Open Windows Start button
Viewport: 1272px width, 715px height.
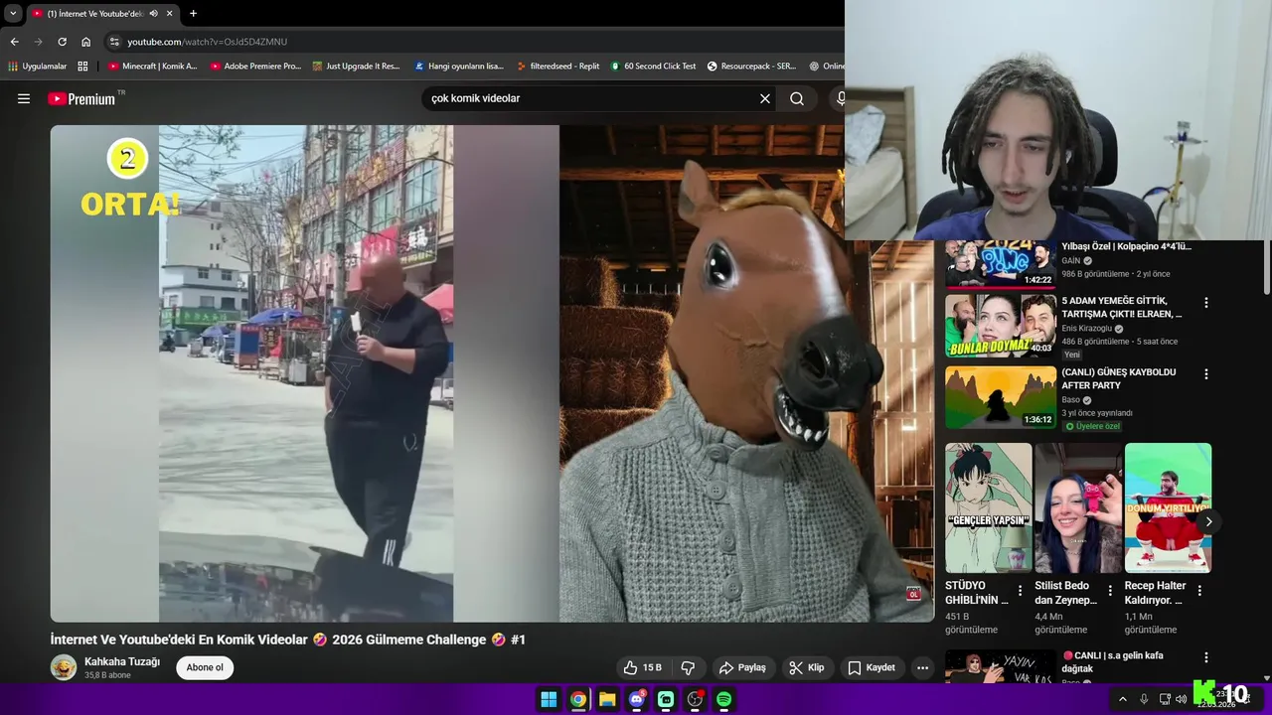point(549,699)
